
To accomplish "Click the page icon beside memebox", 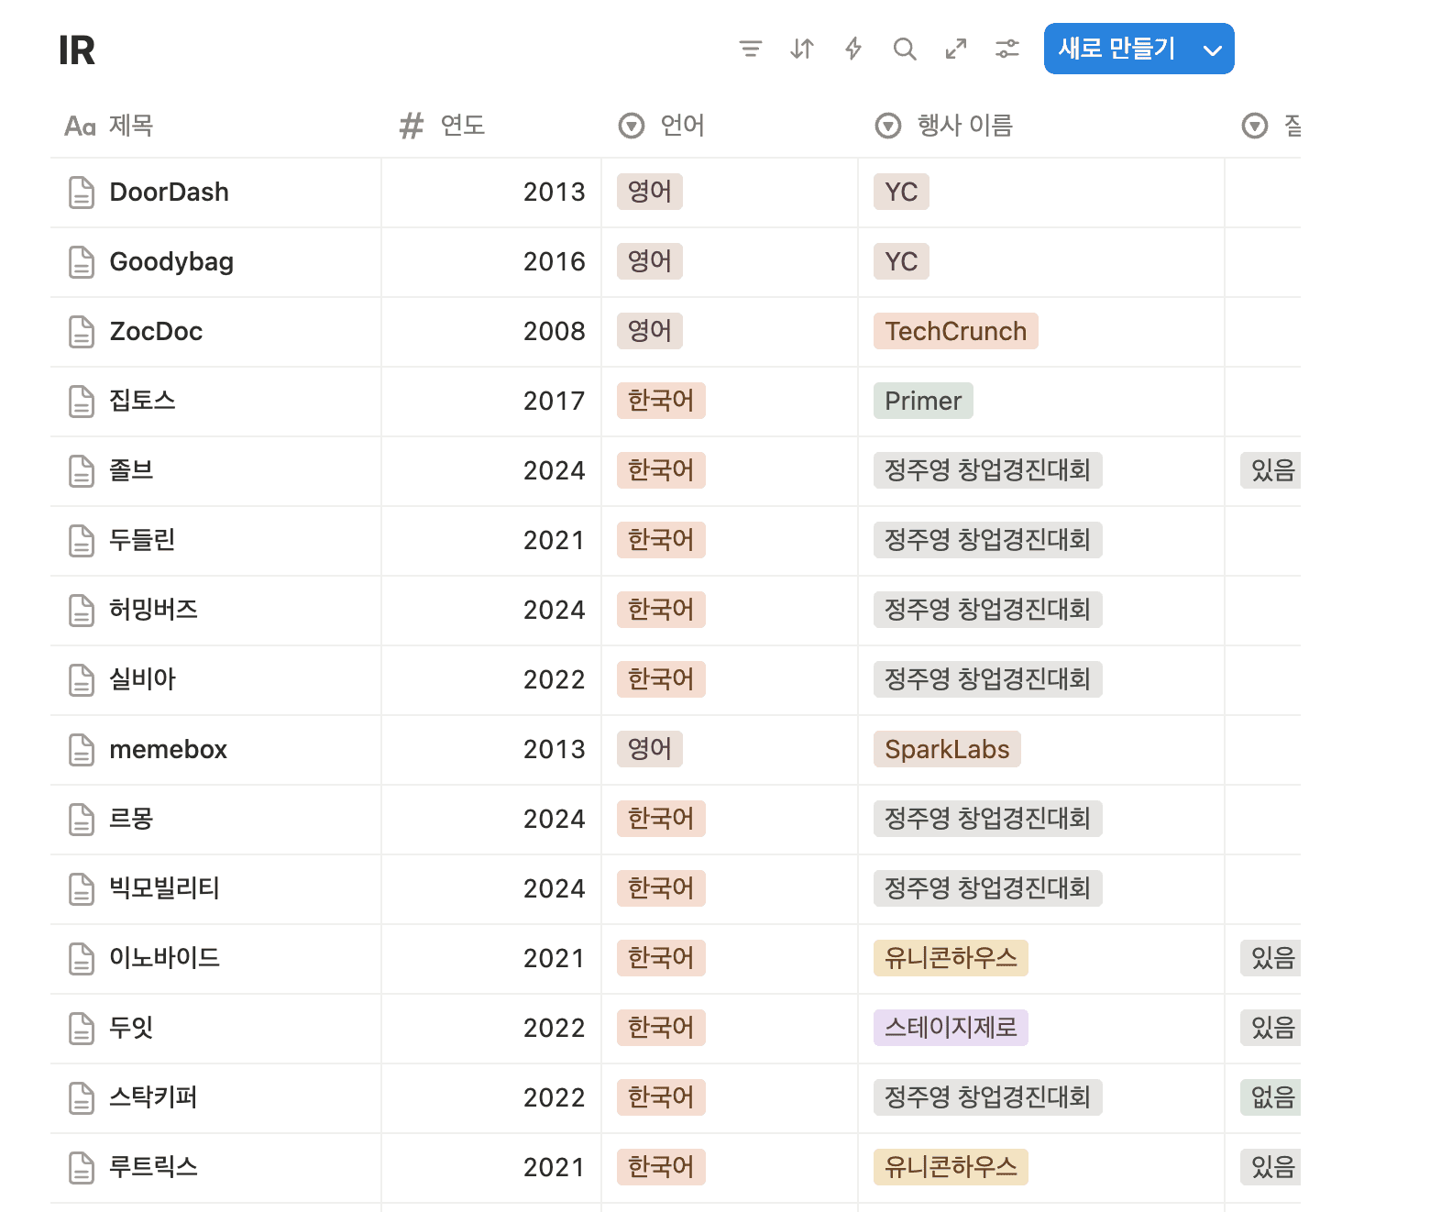I will pyautogui.click(x=82, y=750).
